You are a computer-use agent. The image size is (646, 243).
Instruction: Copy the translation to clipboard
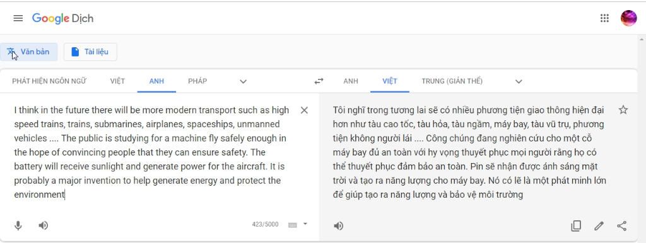[x=576, y=226]
